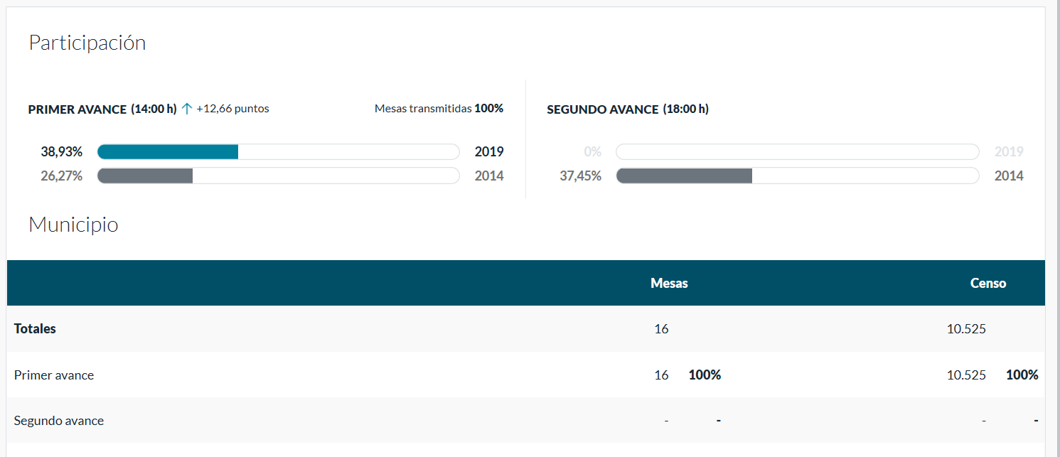Click the Participación section heading
Screen dimensions: 1060x457
coord(87,43)
